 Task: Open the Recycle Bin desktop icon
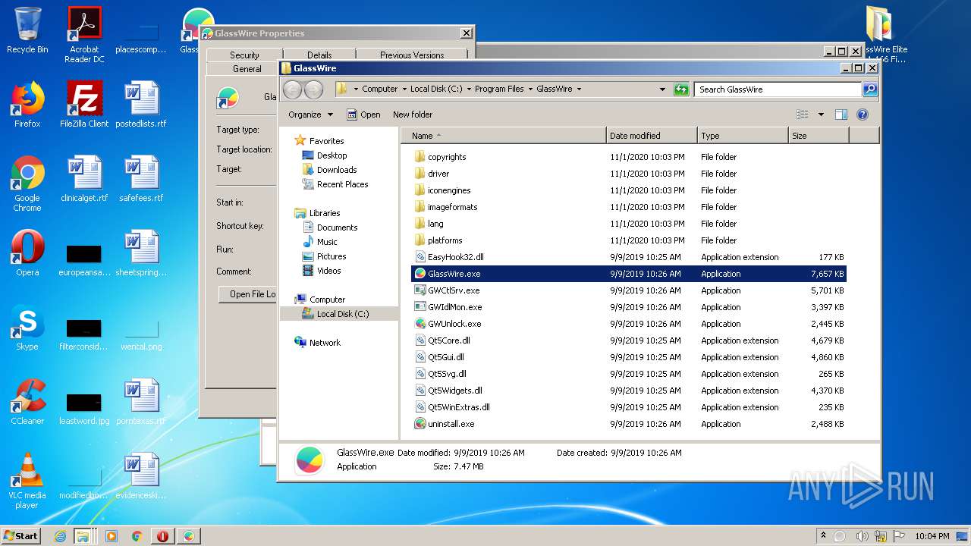tap(27, 31)
